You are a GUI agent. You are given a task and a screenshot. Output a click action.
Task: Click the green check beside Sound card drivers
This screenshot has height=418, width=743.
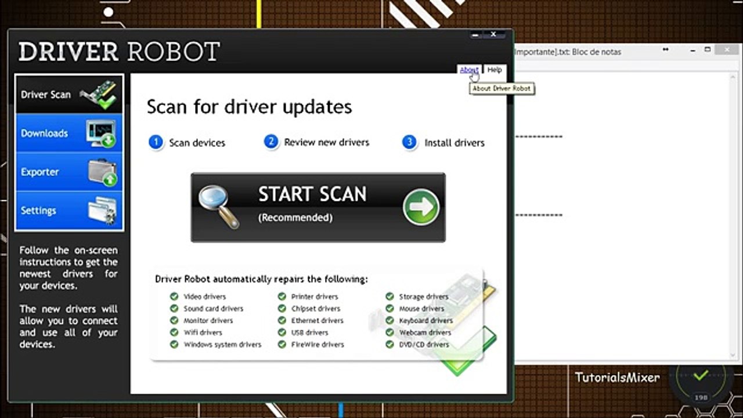point(174,308)
